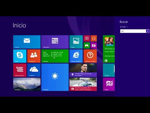Open the Lista de lectura tile
This screenshot has height=113, width=150.
(x=20, y=70)
